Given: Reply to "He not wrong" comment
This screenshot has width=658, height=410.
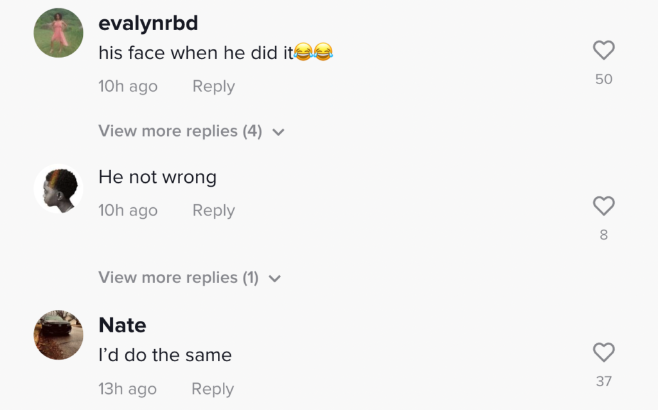Looking at the screenshot, I should pyautogui.click(x=213, y=210).
